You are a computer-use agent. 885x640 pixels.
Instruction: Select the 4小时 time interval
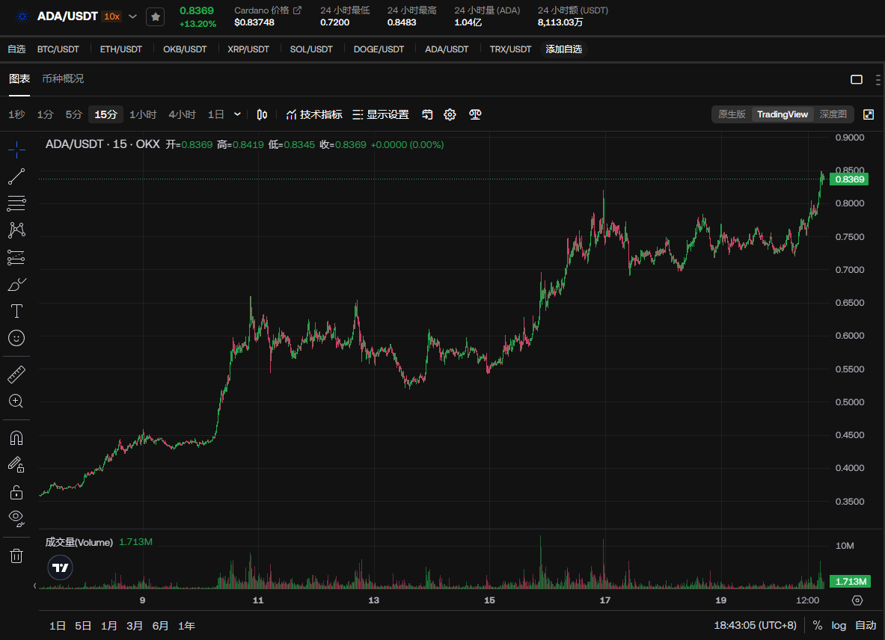click(182, 114)
